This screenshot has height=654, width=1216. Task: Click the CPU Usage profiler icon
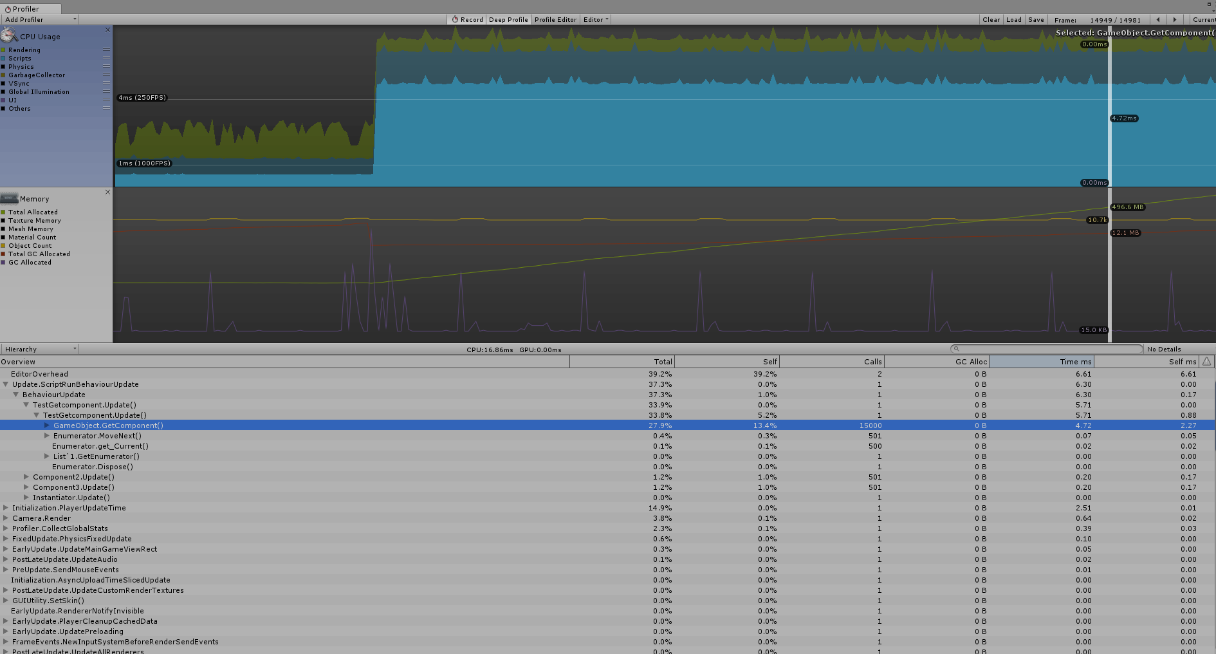[x=9, y=35]
